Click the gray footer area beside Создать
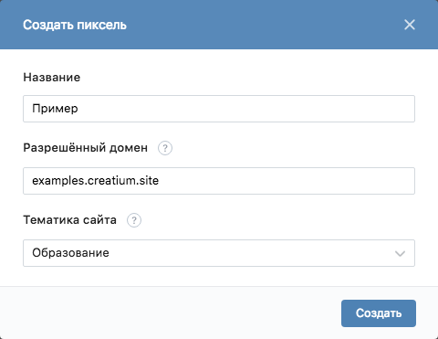This screenshot has height=339, width=438. coord(171,313)
